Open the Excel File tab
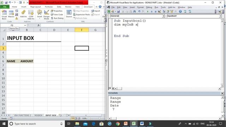Image resolution: width=226 pixels, height=127 pixels. (5, 7)
